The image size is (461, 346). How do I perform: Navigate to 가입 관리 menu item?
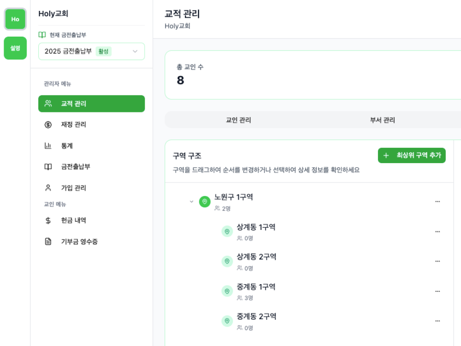click(74, 187)
